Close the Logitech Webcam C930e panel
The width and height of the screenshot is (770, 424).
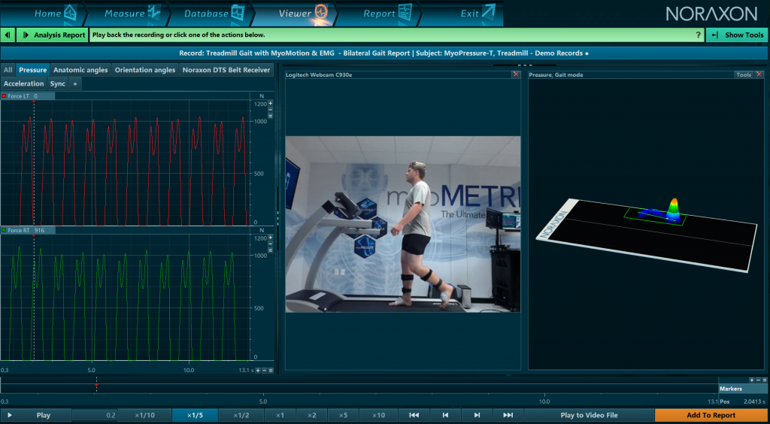(x=516, y=74)
